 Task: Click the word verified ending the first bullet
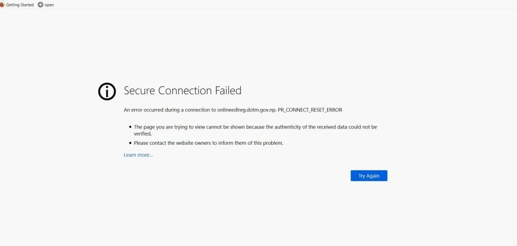(x=142, y=134)
